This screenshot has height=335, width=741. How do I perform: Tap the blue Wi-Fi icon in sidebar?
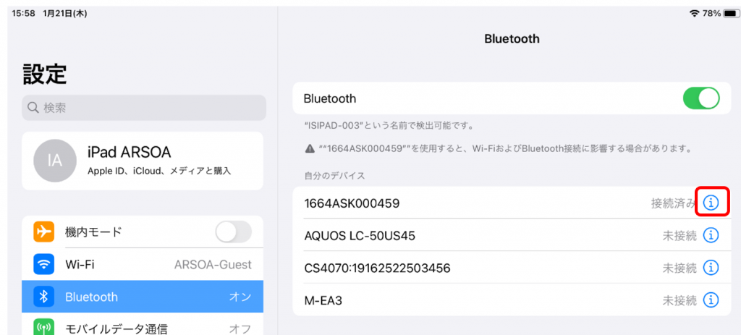[44, 264]
